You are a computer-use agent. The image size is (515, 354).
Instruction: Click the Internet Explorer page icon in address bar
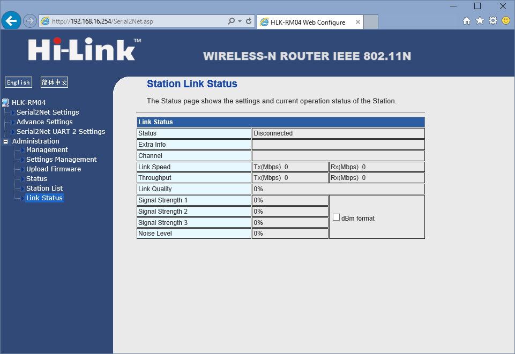point(46,21)
